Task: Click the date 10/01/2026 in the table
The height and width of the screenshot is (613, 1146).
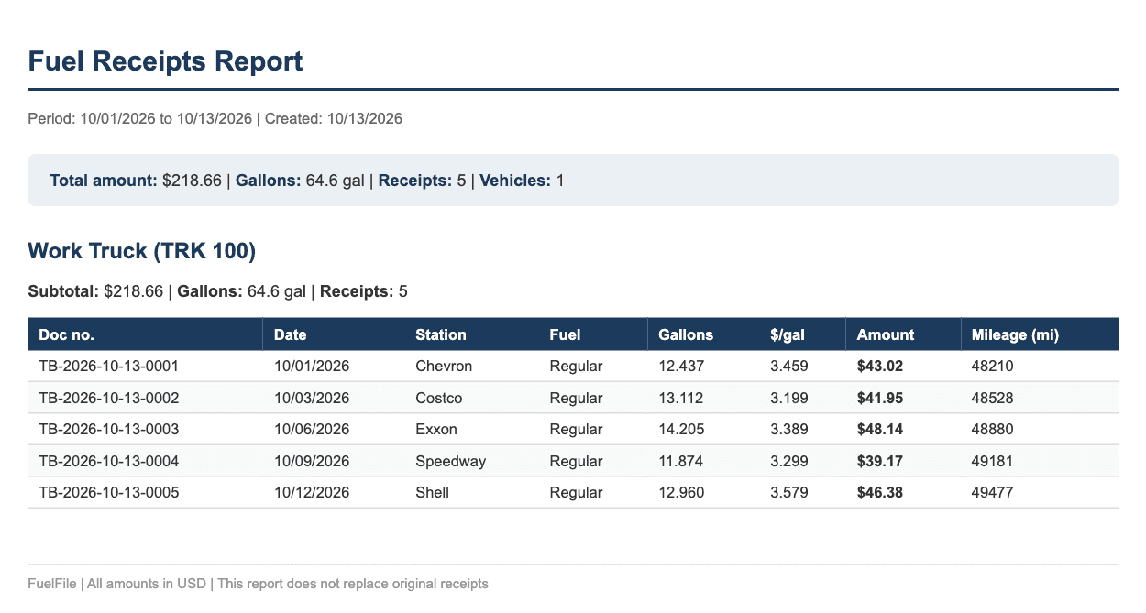Action: click(x=312, y=366)
